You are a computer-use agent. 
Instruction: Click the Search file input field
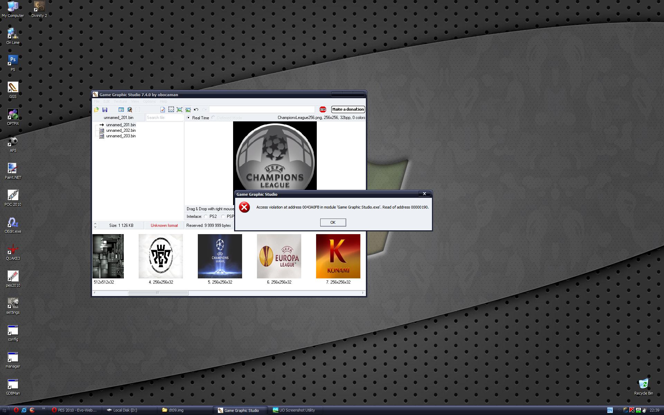pyautogui.click(x=164, y=118)
